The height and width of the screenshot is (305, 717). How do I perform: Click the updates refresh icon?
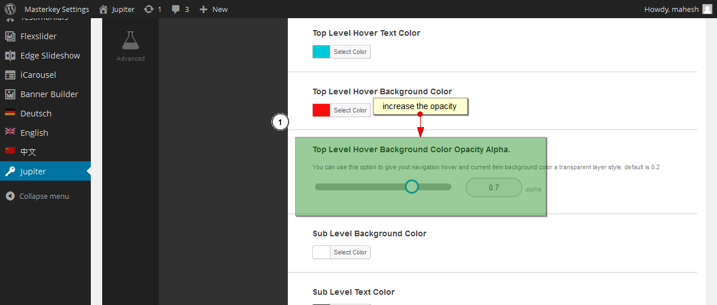[149, 9]
